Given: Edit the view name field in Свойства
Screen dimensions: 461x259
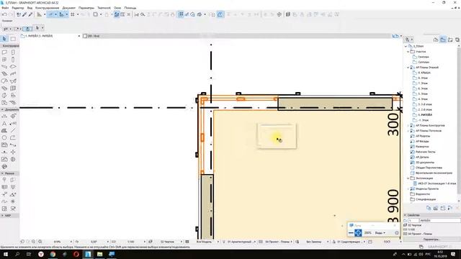Looking at the screenshot, I should pos(440,220).
